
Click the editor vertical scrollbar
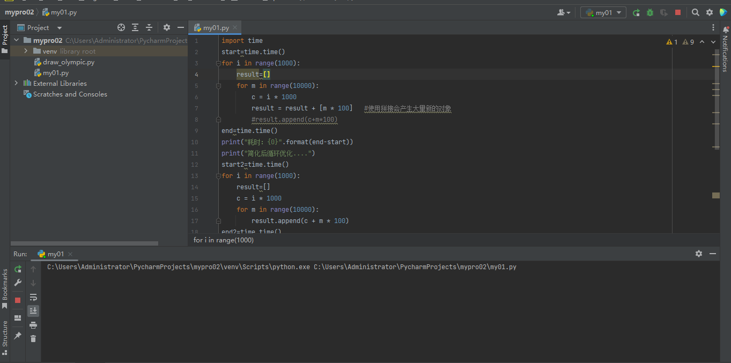(716, 99)
